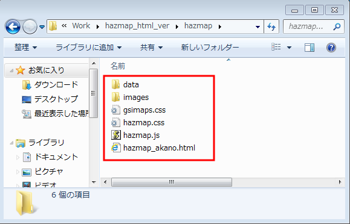Collapse the お気に入り favorites section
350x224 pixels.
[11, 70]
